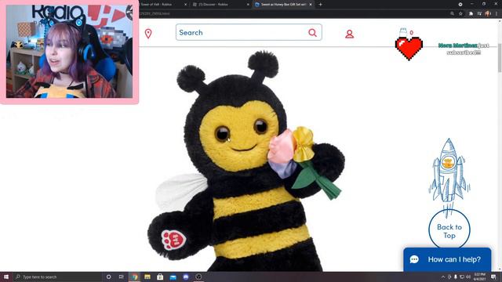Bookmark this page with the star icon
Screen dimensions: 502x282
click(460, 14)
